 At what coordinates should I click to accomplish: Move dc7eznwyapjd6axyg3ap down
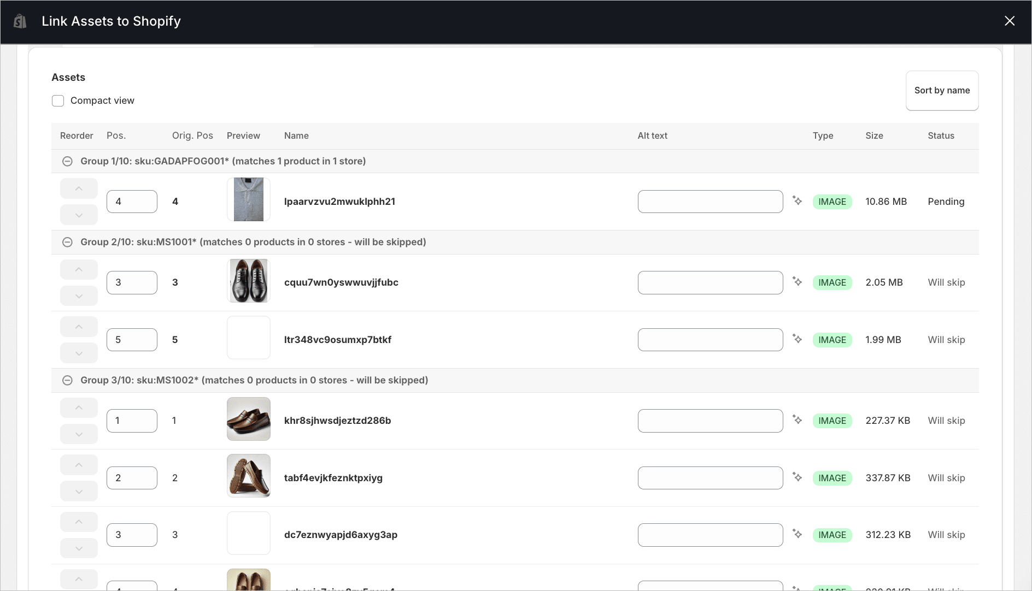79,548
